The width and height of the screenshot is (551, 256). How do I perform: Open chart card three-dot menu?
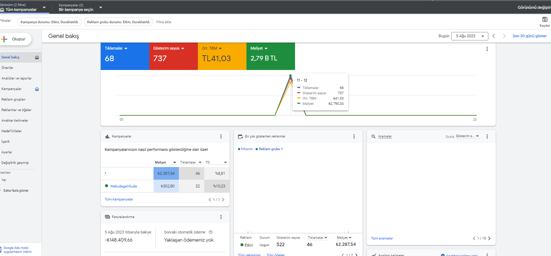click(x=487, y=49)
